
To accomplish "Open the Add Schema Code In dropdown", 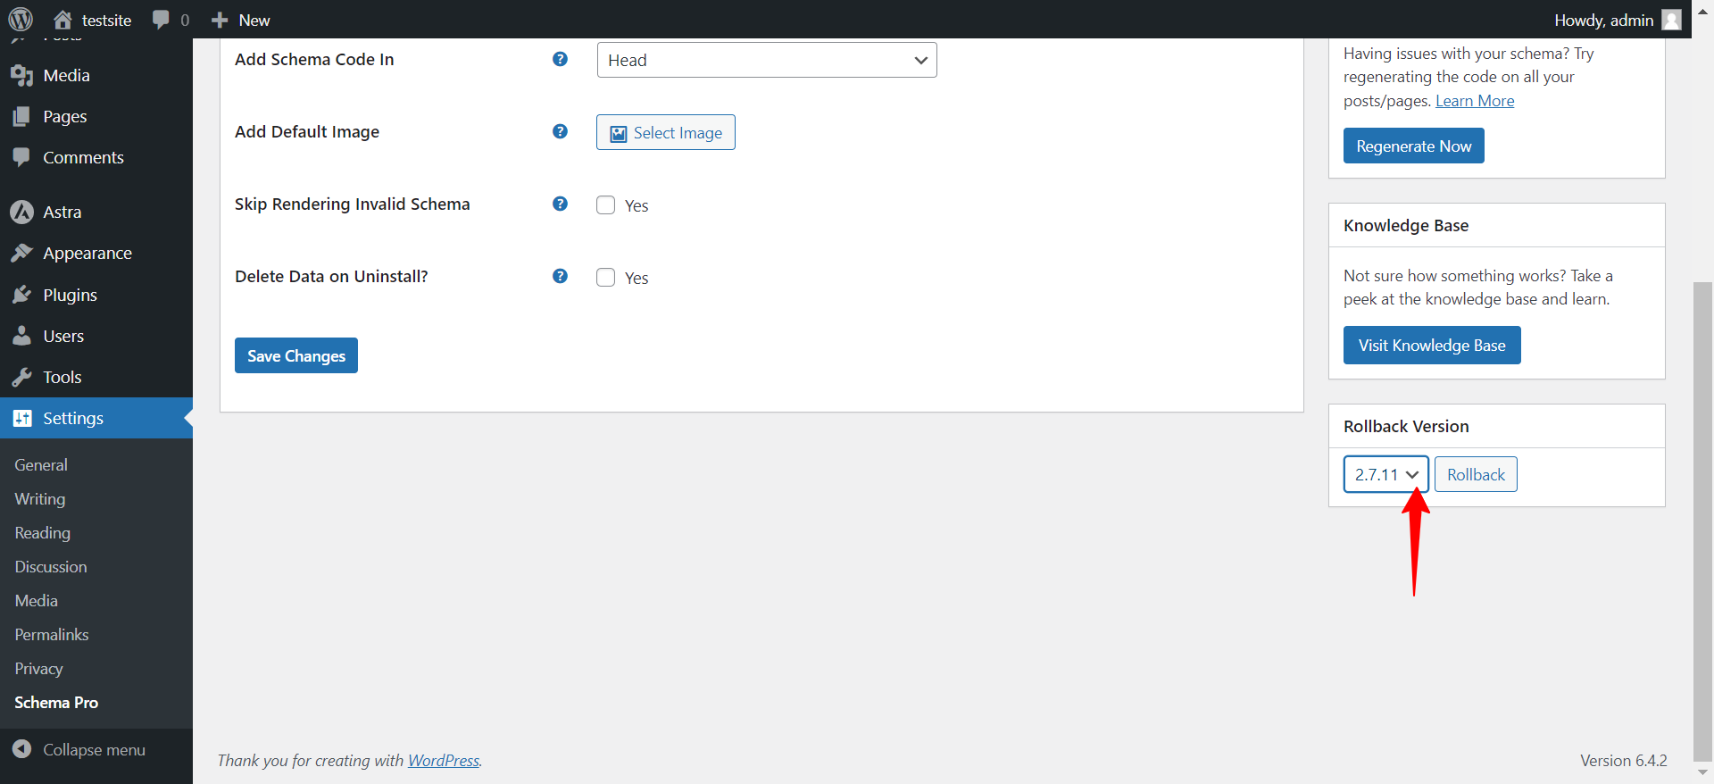I will (766, 60).
